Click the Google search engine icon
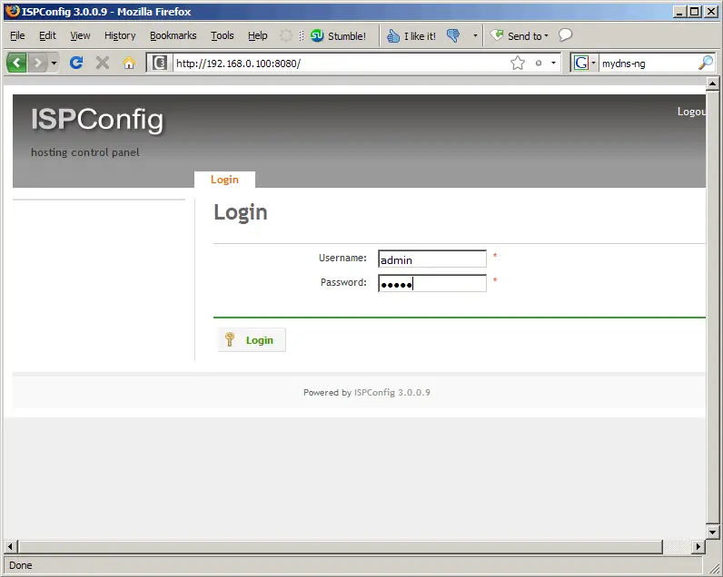This screenshot has height=577, width=723. (x=581, y=63)
